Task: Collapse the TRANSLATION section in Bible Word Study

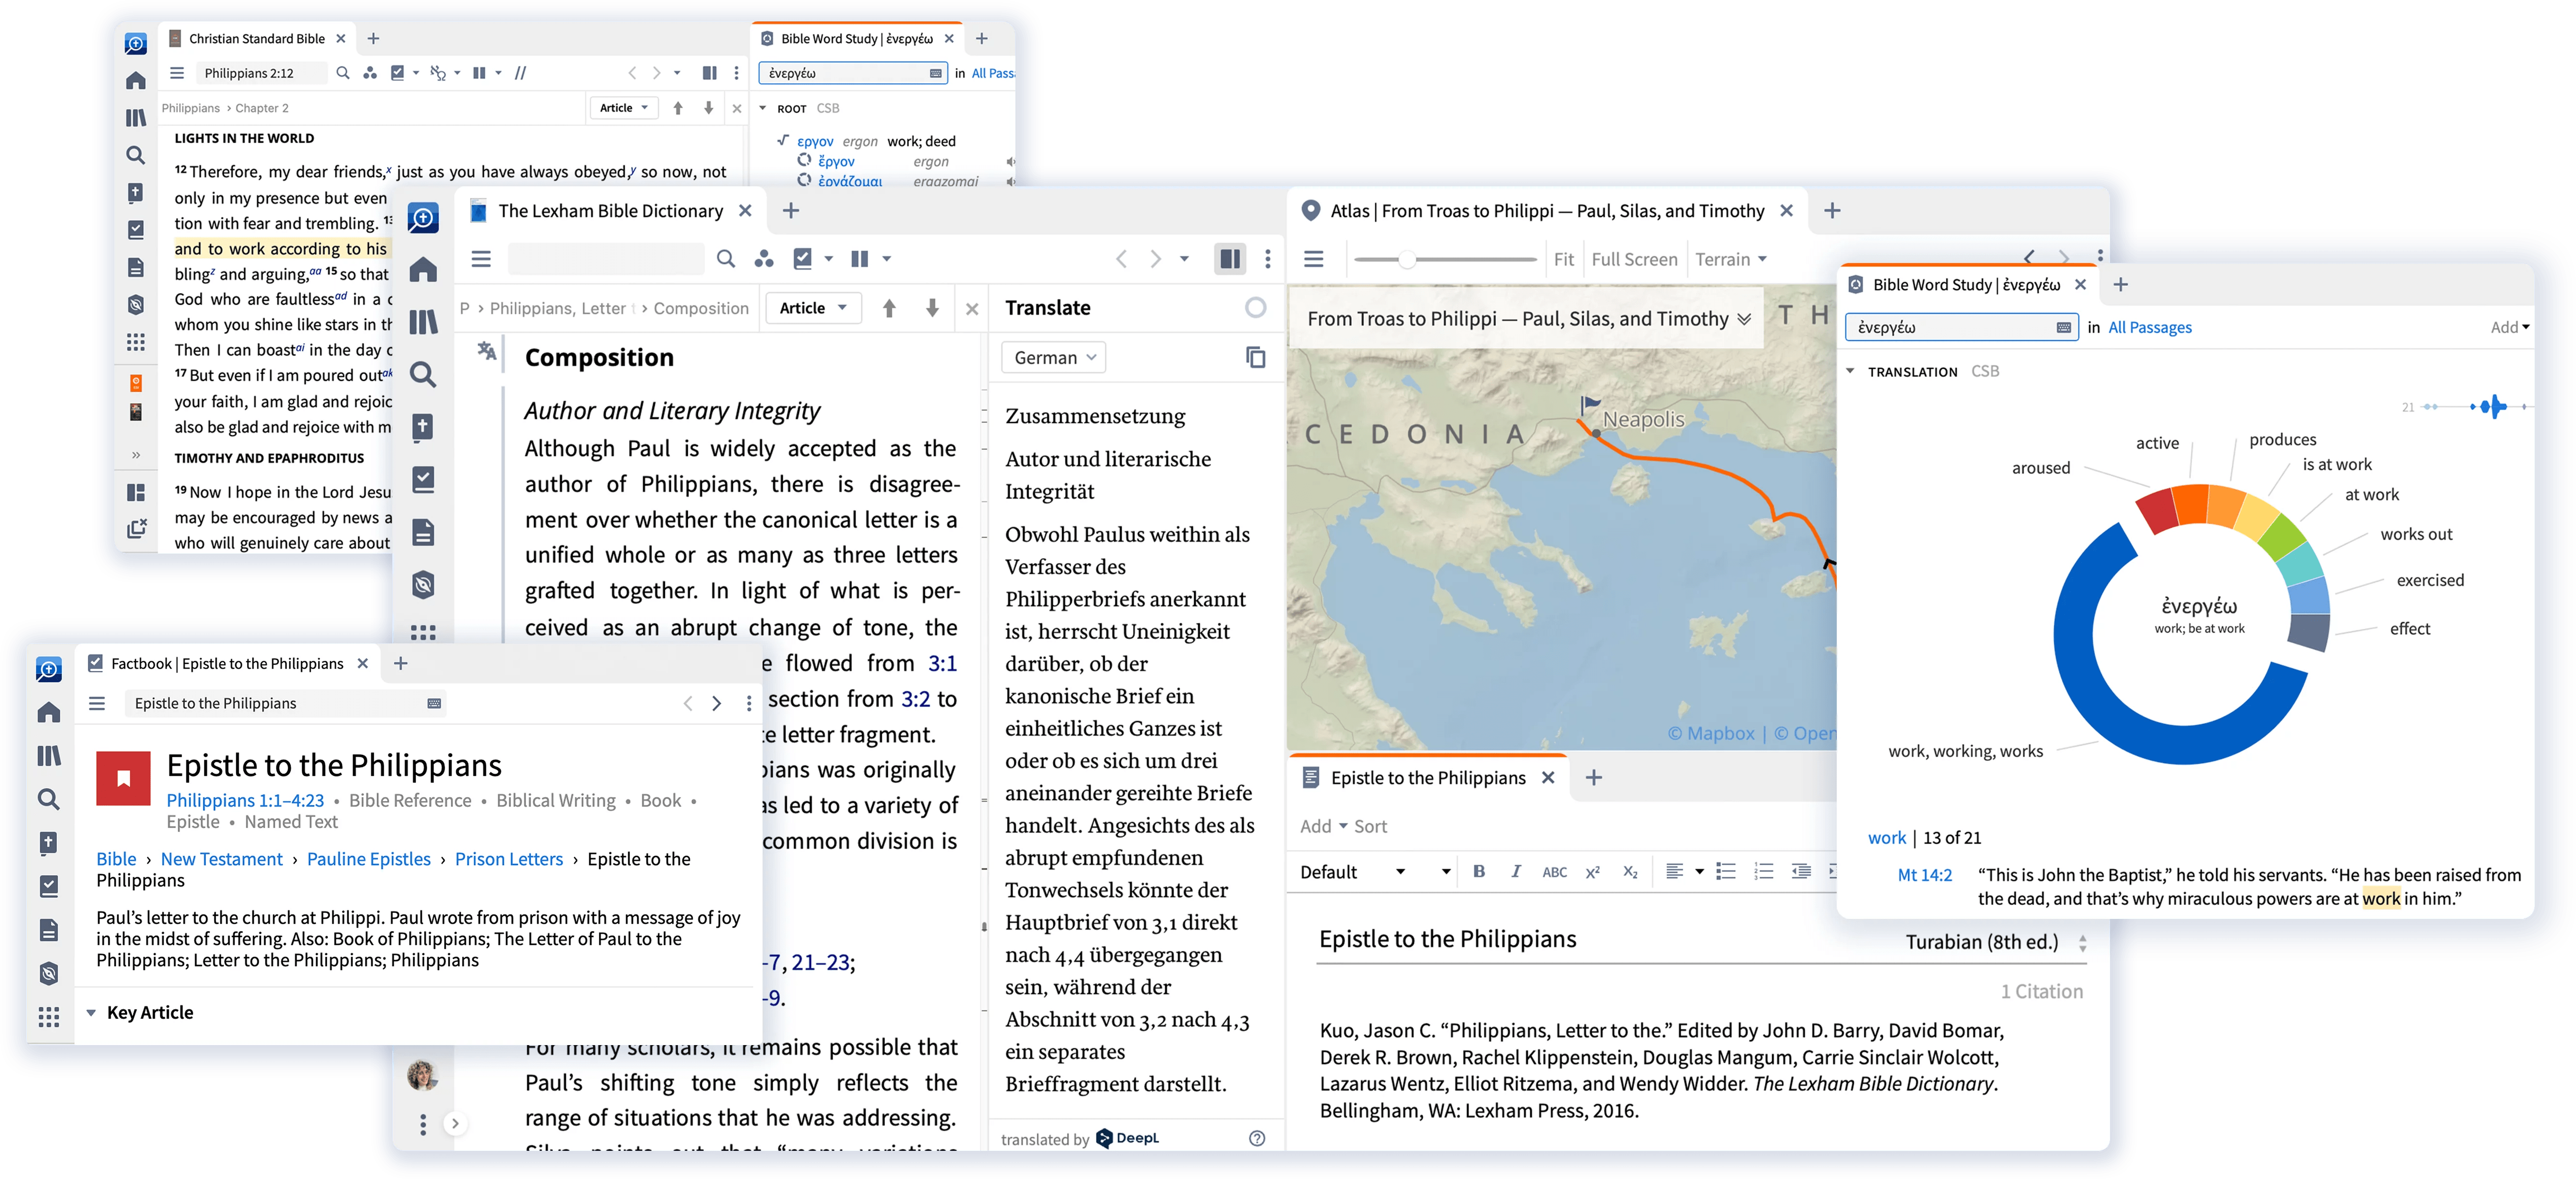Action: [1850, 371]
